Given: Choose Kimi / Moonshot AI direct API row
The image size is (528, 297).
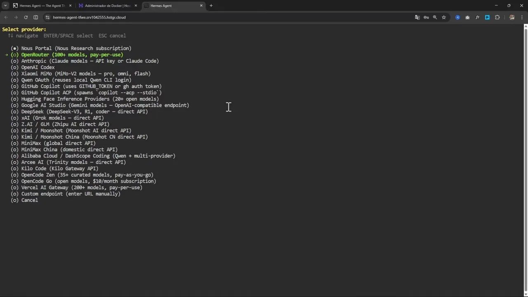Looking at the screenshot, I should (71, 131).
